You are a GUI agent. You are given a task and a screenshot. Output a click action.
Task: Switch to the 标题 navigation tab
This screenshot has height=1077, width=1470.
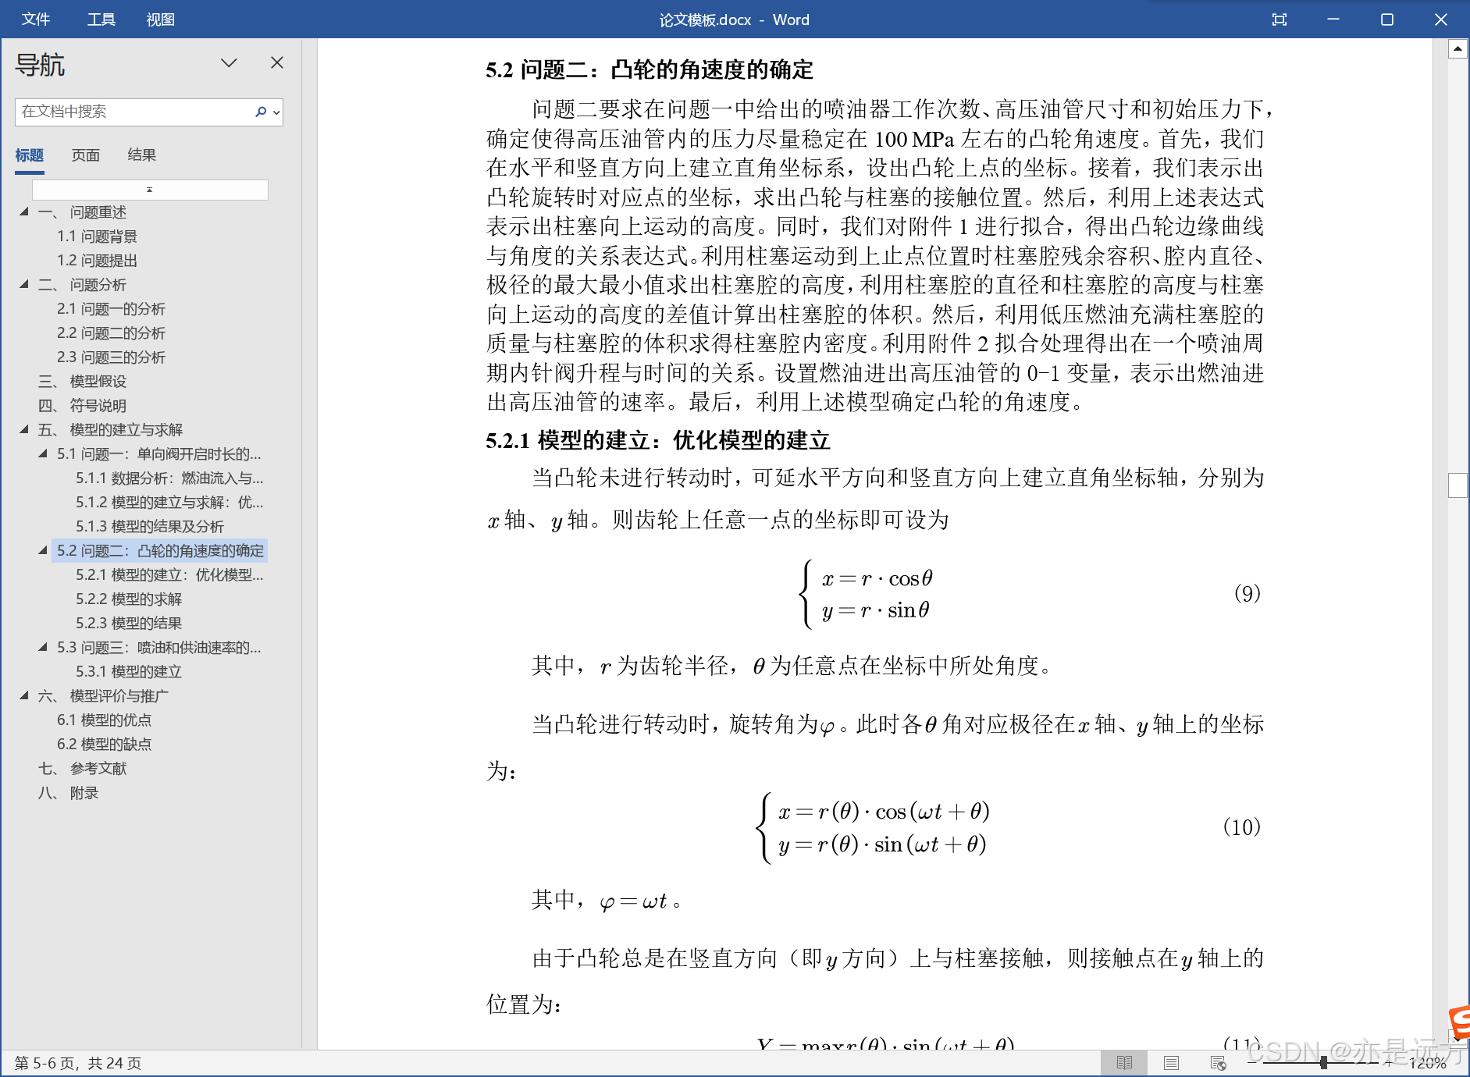[30, 155]
